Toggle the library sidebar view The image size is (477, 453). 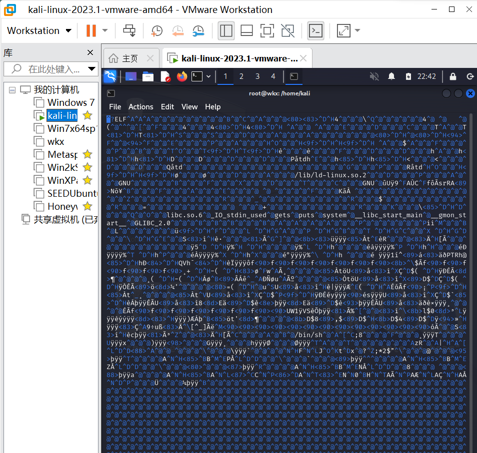click(x=226, y=30)
